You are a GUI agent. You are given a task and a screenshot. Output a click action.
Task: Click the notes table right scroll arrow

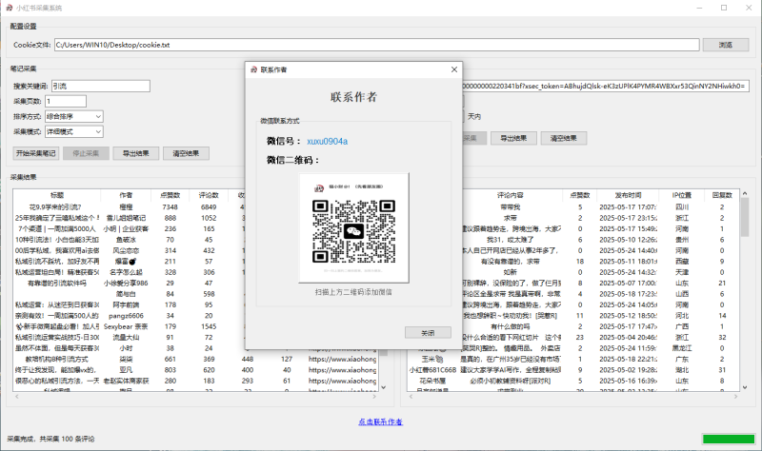coord(374,397)
